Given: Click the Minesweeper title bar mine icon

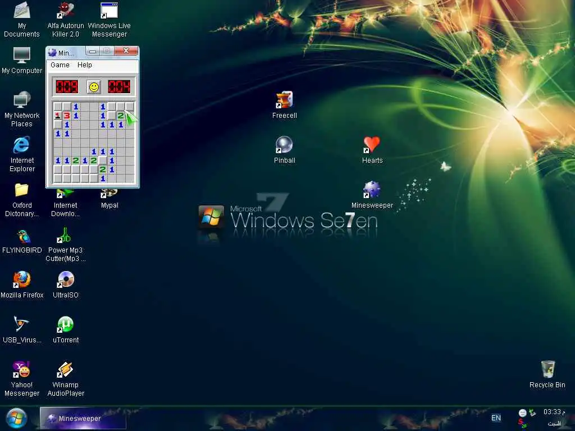Looking at the screenshot, I should pos(52,53).
